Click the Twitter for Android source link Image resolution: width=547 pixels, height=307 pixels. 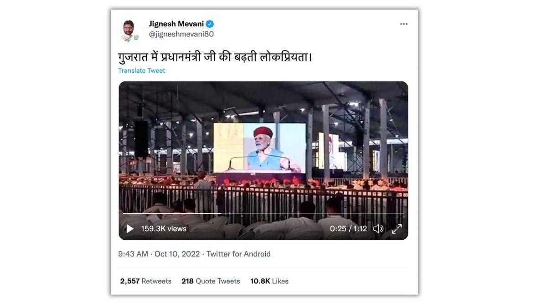[x=238, y=254]
